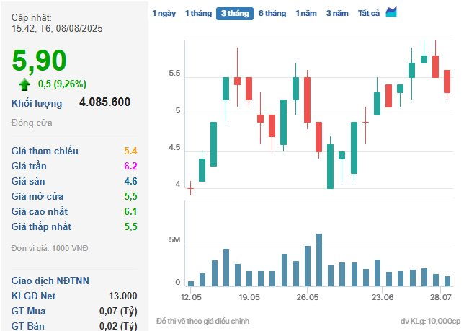Select the active 3 tháng tab

point(235,13)
